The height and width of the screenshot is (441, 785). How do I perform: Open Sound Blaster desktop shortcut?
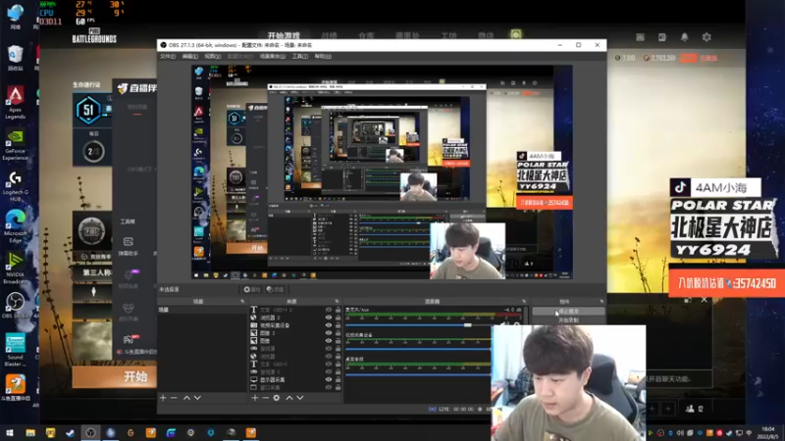tap(15, 350)
